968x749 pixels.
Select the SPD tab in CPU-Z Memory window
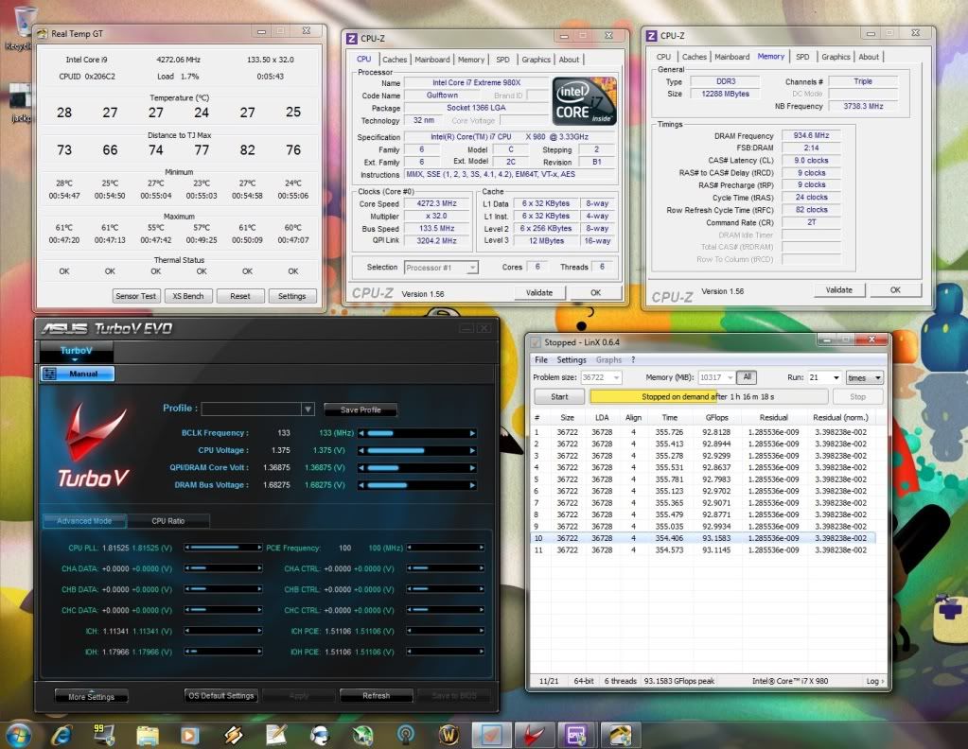point(801,57)
